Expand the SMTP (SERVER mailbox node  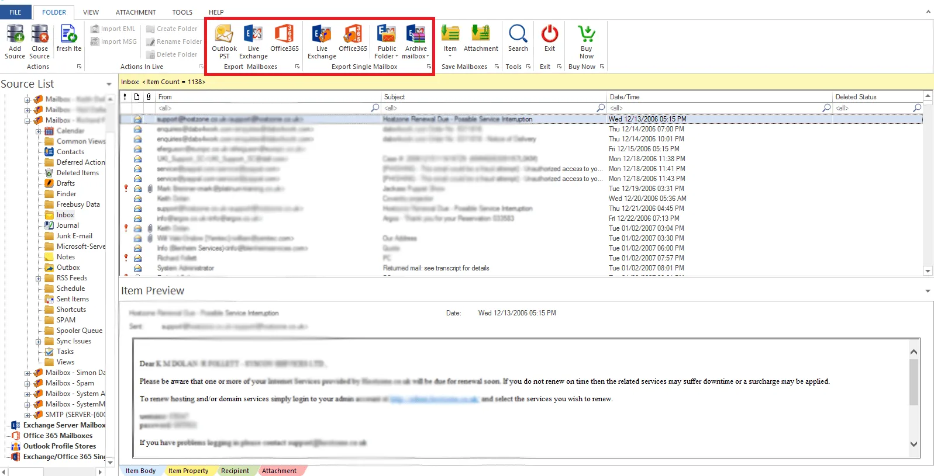(27, 415)
